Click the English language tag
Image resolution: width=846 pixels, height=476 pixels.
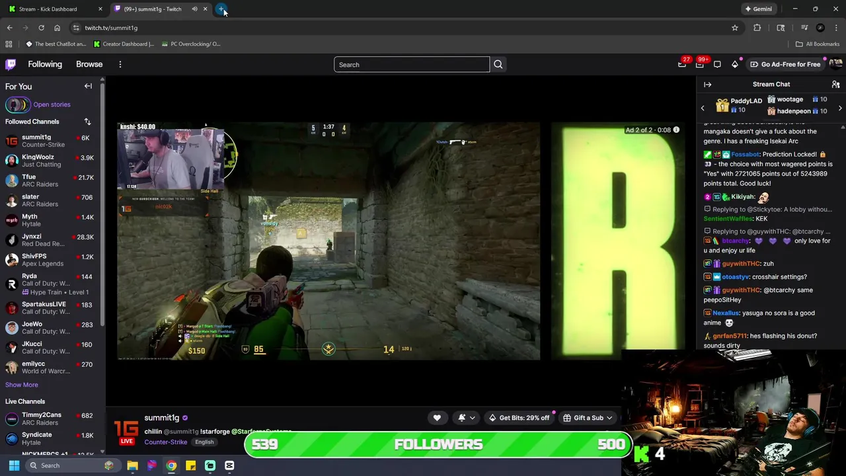click(x=204, y=442)
